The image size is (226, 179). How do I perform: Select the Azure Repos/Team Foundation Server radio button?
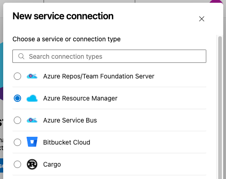[x=17, y=76]
